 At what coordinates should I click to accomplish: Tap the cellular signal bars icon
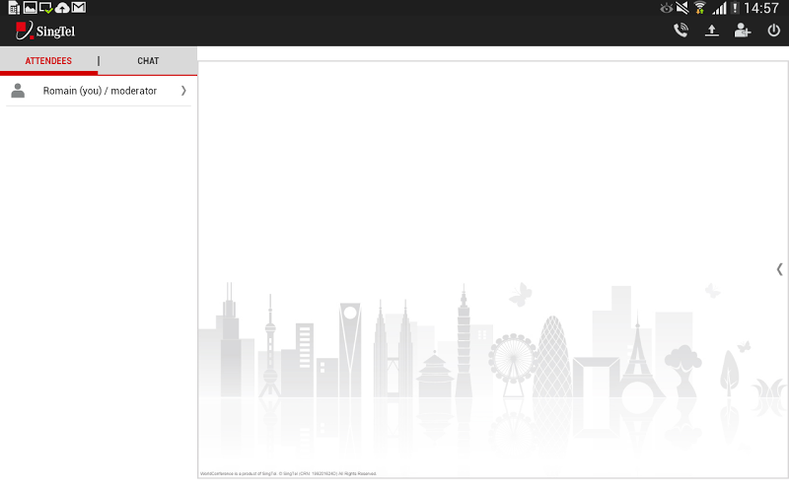pyautogui.click(x=720, y=8)
